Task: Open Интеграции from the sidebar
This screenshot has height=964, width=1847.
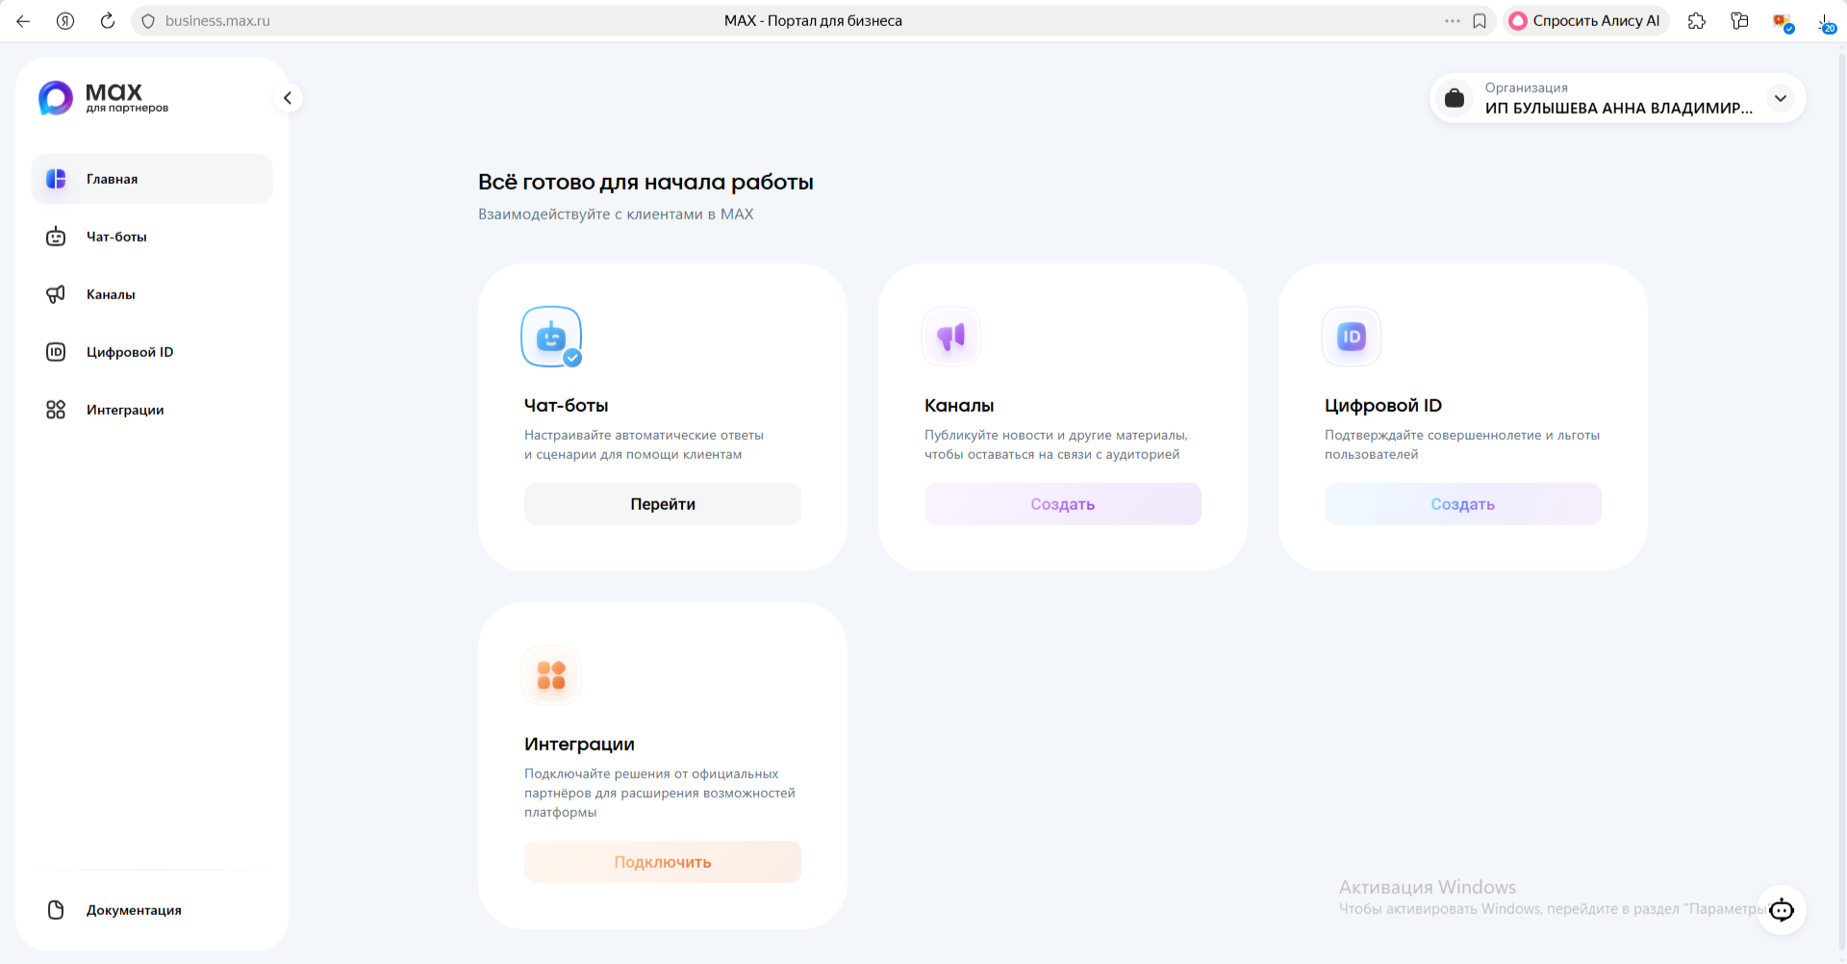Action: click(x=152, y=410)
